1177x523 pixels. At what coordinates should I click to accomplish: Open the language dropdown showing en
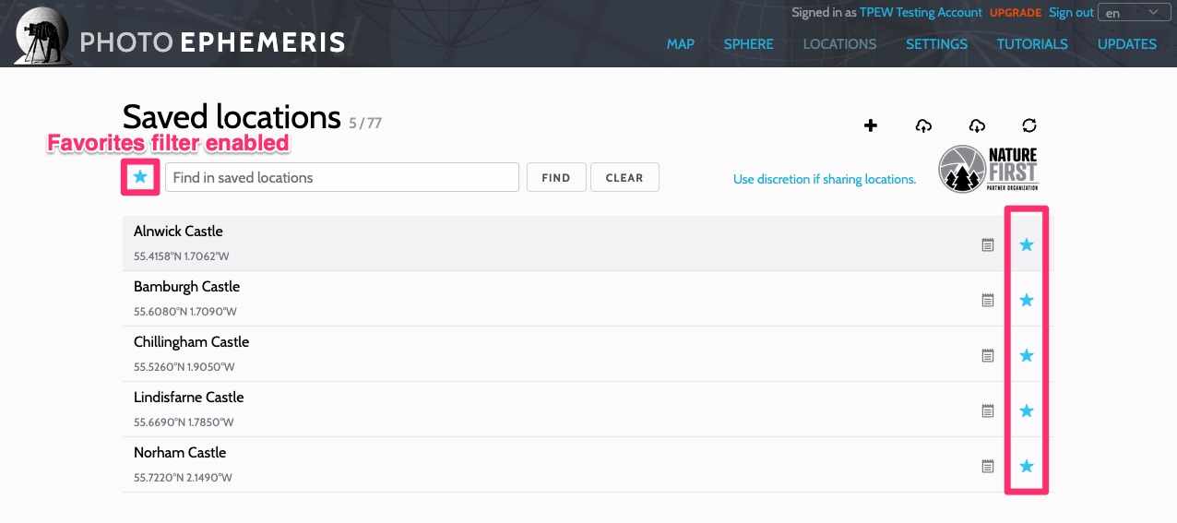(x=1134, y=13)
